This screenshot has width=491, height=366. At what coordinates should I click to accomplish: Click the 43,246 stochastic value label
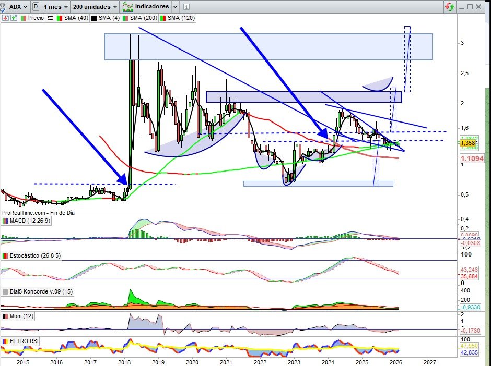click(469, 270)
